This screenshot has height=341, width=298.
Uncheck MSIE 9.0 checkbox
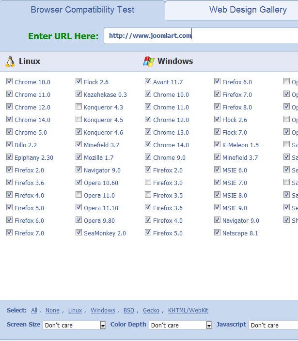click(217, 207)
